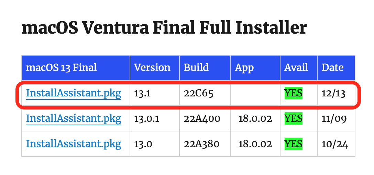Viewport: 374px width, 175px height.
Task: Click the macOS Ventura Final Full Installer heading
Action: 164,28
